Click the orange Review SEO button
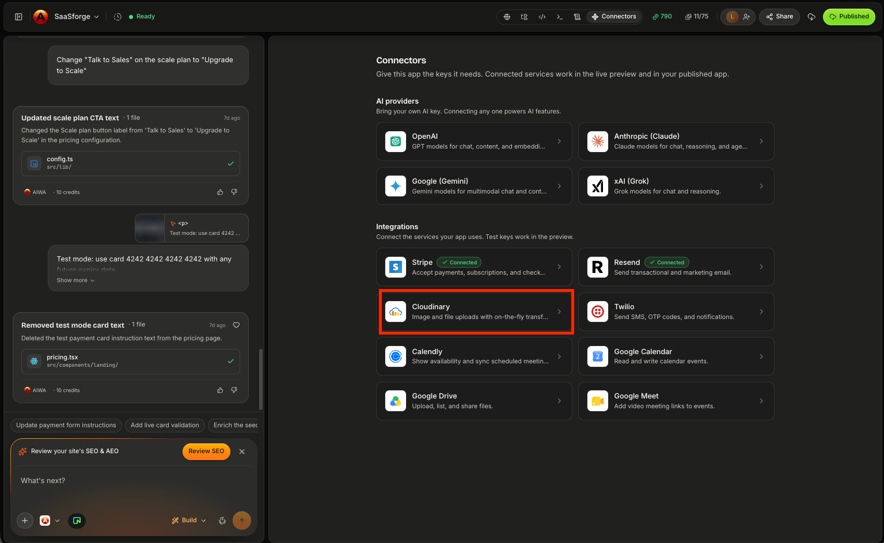Image resolution: width=884 pixels, height=543 pixels. pos(206,451)
